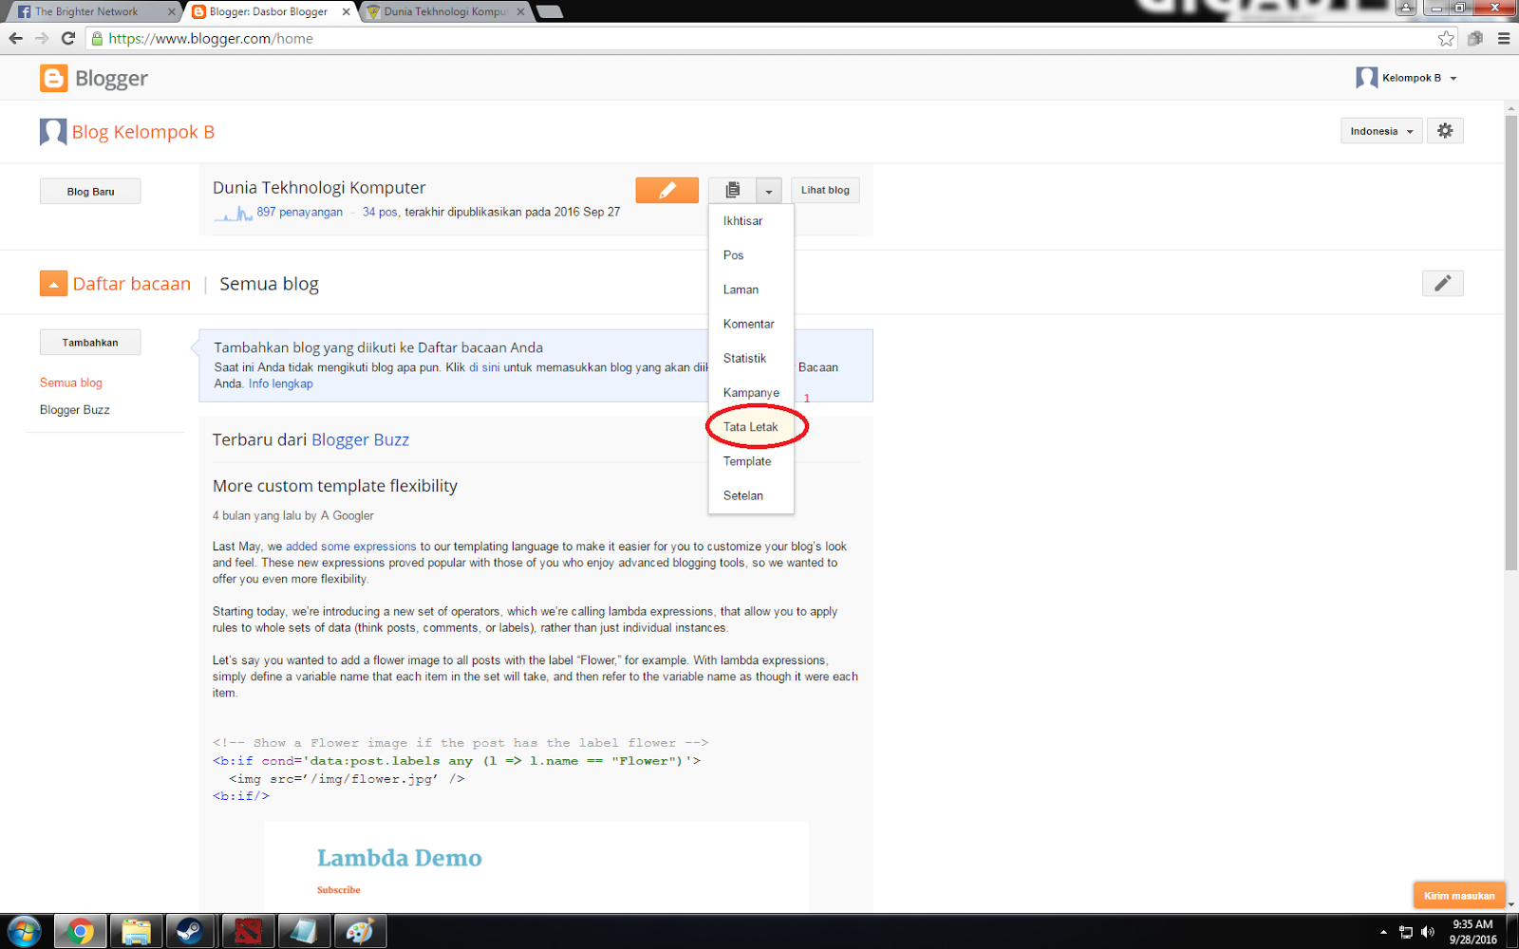Click the browser forward arrow
Image resolution: width=1519 pixels, height=949 pixels.
click(42, 38)
